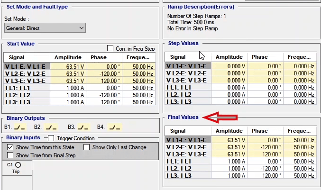
Task: Enable Con. in Freq Step checkbox
Action: point(110,48)
